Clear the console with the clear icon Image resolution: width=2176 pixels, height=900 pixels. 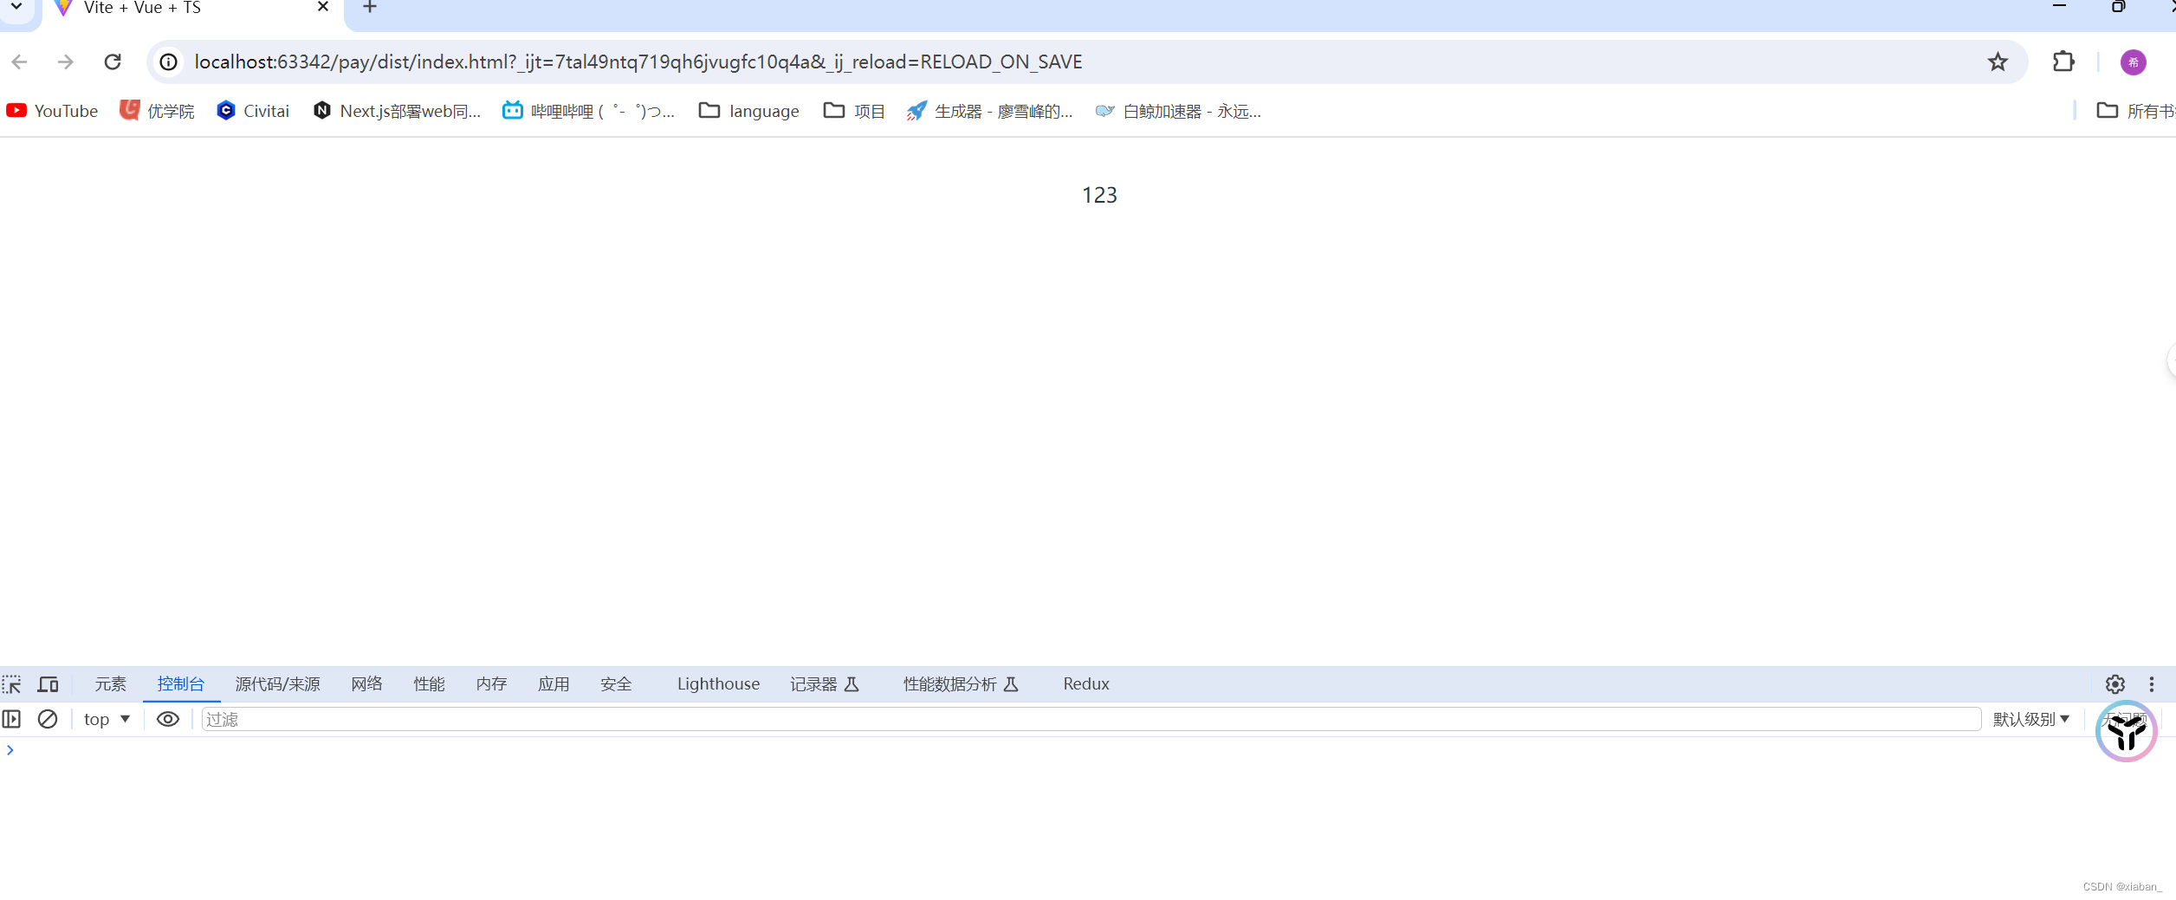coord(48,719)
